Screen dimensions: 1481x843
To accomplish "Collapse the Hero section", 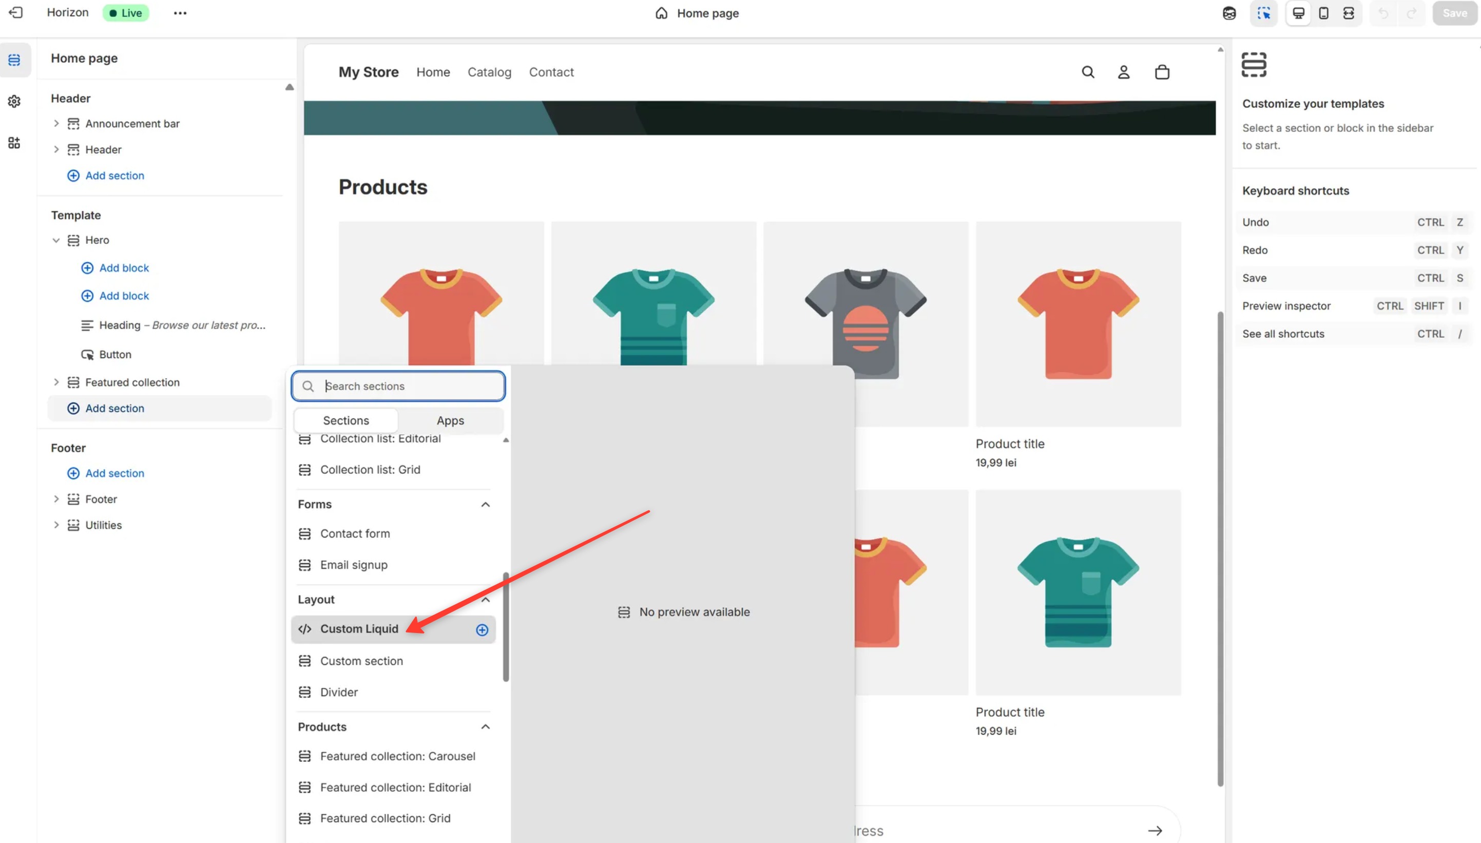I will (56, 240).
